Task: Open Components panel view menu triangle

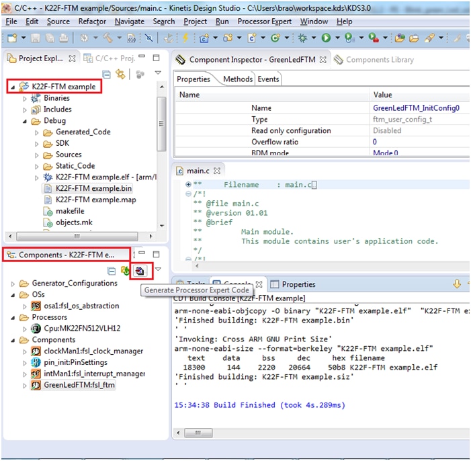Action: (x=158, y=269)
